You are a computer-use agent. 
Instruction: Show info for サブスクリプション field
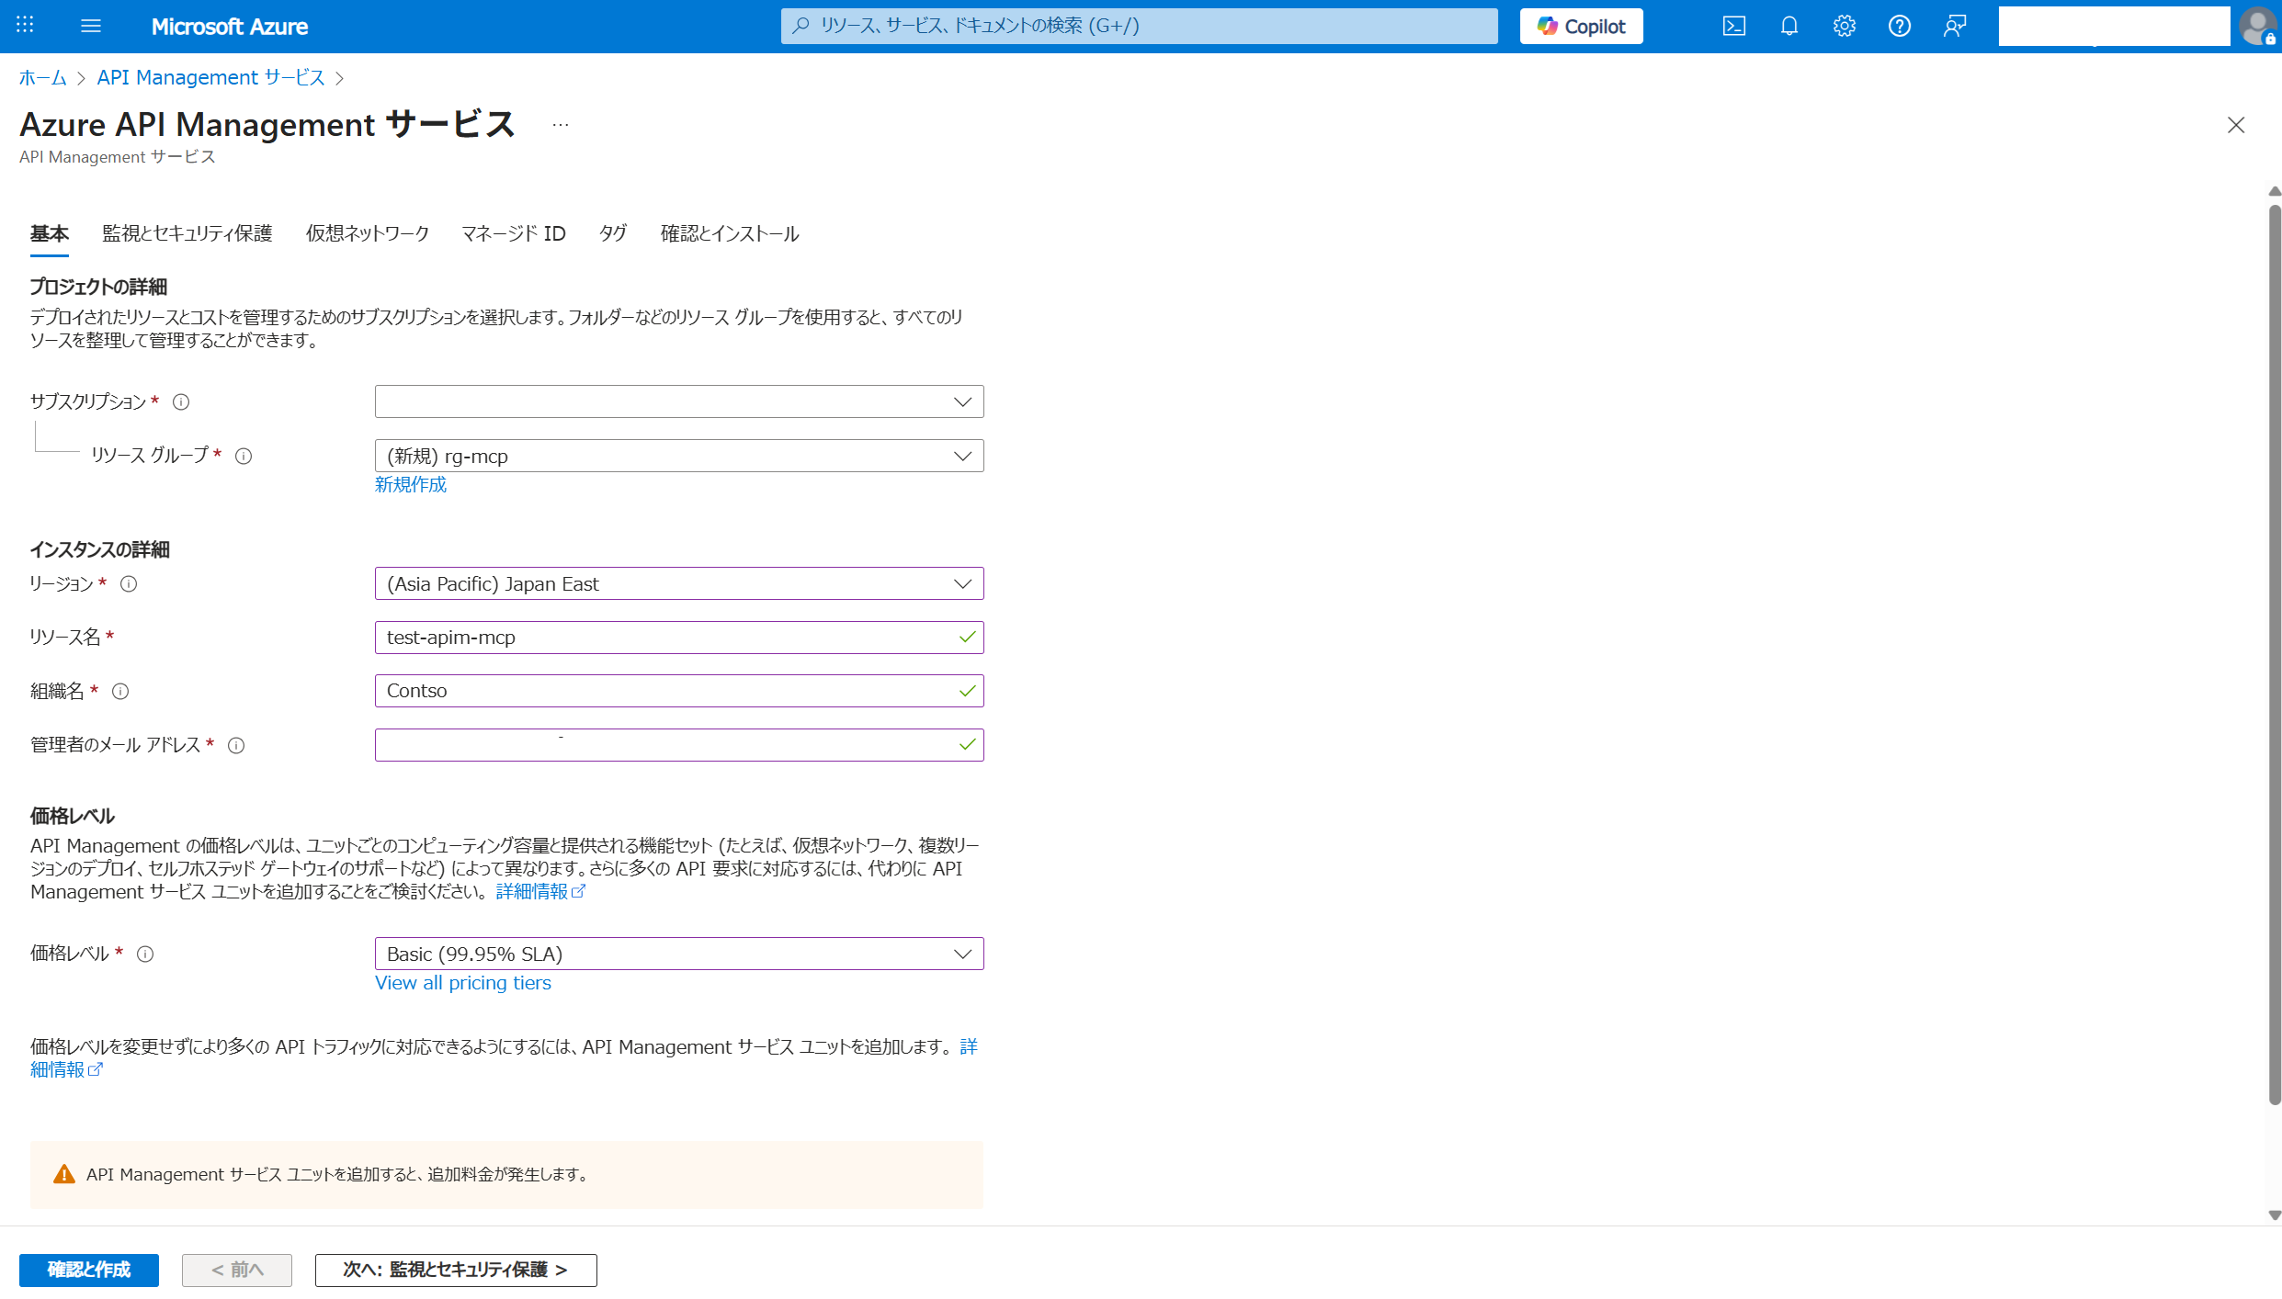(181, 401)
